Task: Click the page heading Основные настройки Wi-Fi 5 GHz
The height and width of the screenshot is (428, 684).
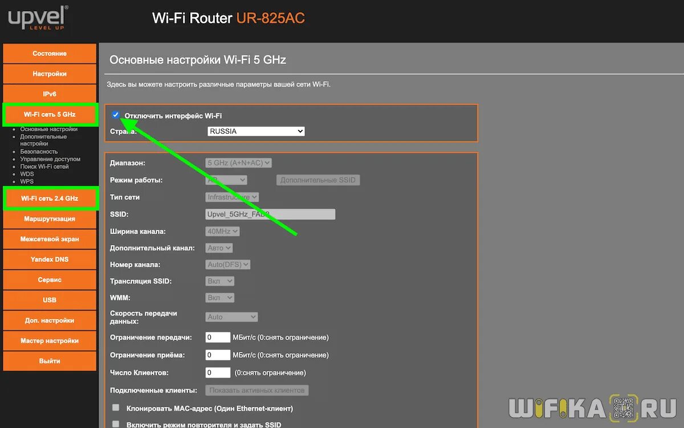Action: pos(198,60)
